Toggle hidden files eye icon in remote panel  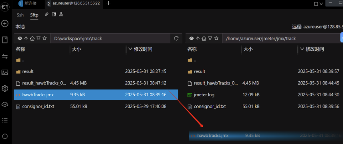[x=192, y=39]
